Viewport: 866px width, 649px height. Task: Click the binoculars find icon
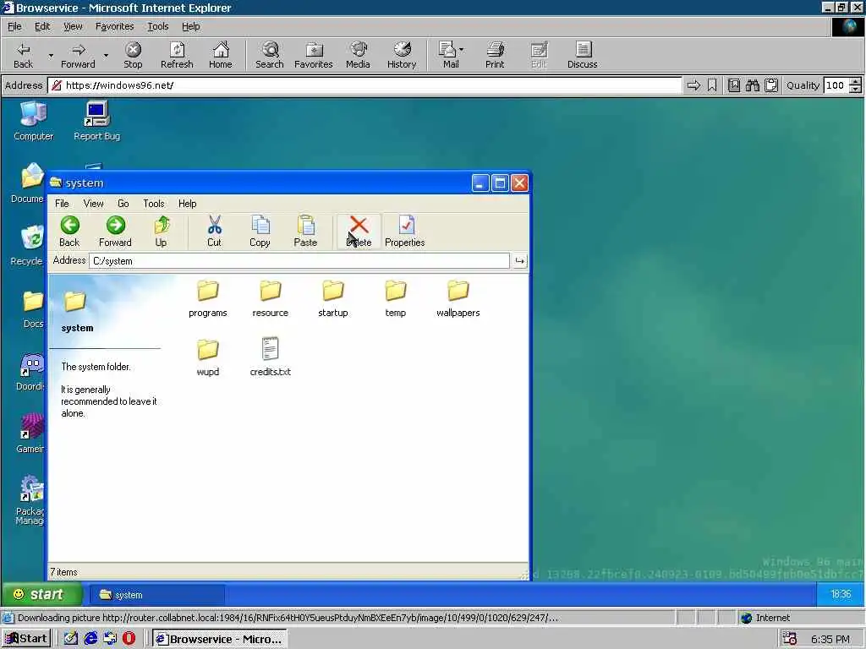click(x=752, y=85)
